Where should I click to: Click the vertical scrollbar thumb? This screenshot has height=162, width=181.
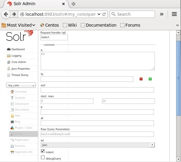tap(178, 78)
